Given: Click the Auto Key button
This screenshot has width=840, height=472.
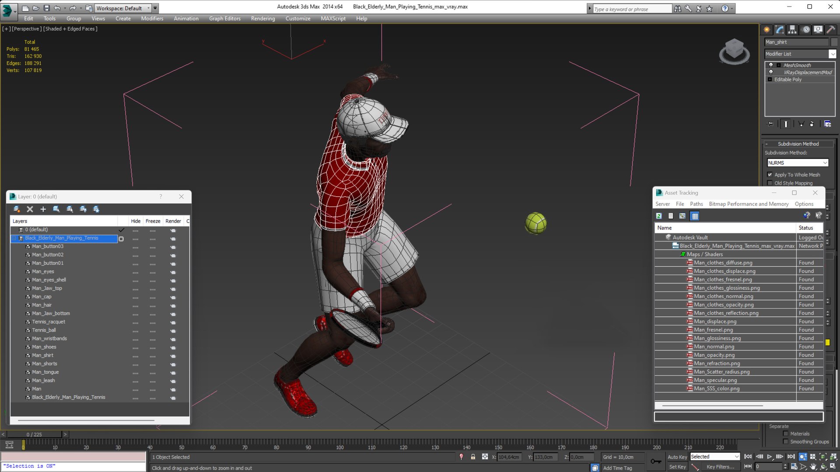Looking at the screenshot, I should (x=677, y=457).
